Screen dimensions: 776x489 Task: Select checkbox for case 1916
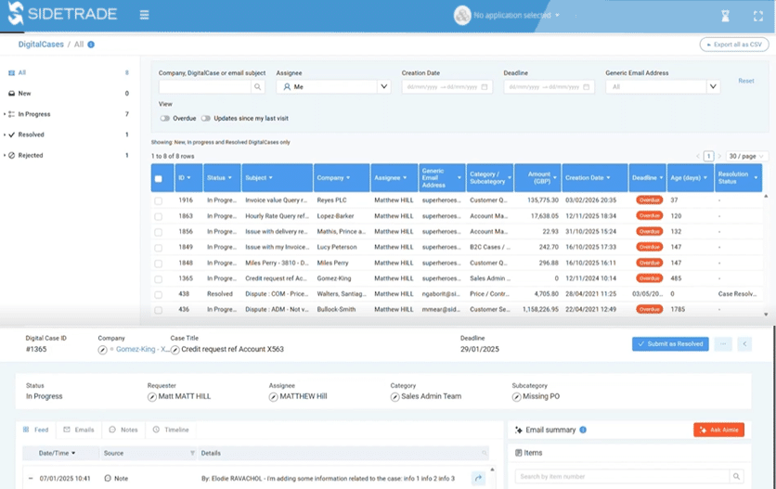pyautogui.click(x=159, y=201)
